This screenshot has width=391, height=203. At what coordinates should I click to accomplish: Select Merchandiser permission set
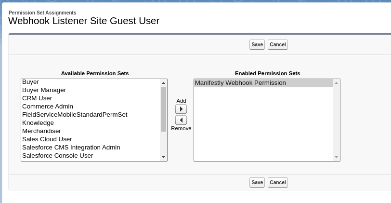coord(41,131)
